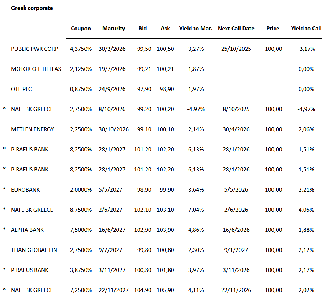Select the Greek corporate table title
Image resolution: width=322 pixels, height=298 pixels.
[32, 8]
